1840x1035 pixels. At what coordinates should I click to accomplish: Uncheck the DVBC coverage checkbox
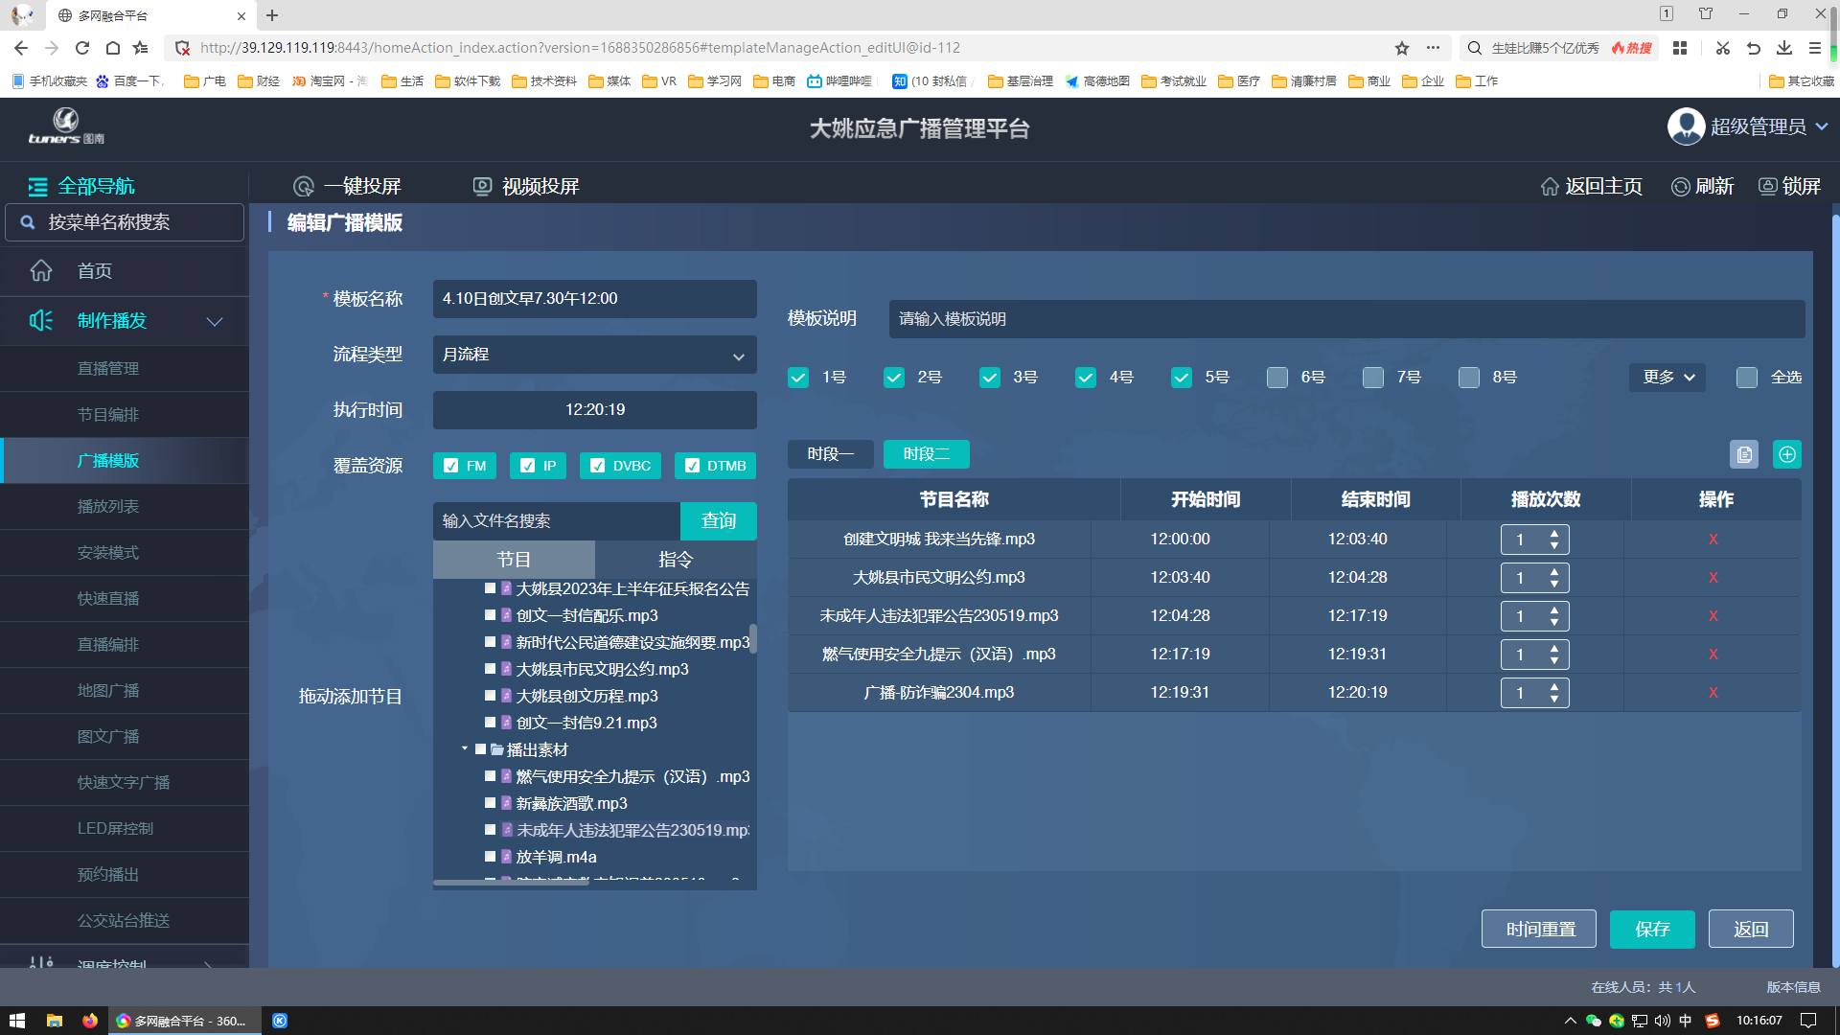coord(597,466)
